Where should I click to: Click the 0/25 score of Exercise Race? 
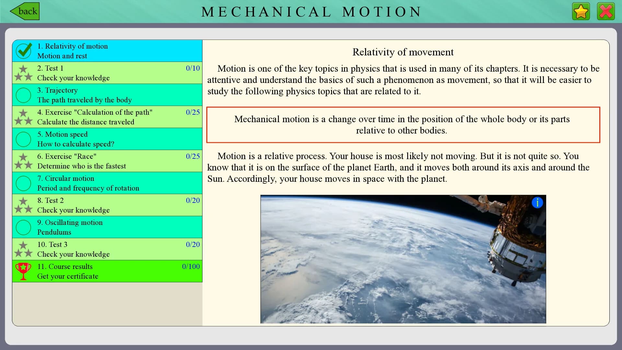[193, 156]
